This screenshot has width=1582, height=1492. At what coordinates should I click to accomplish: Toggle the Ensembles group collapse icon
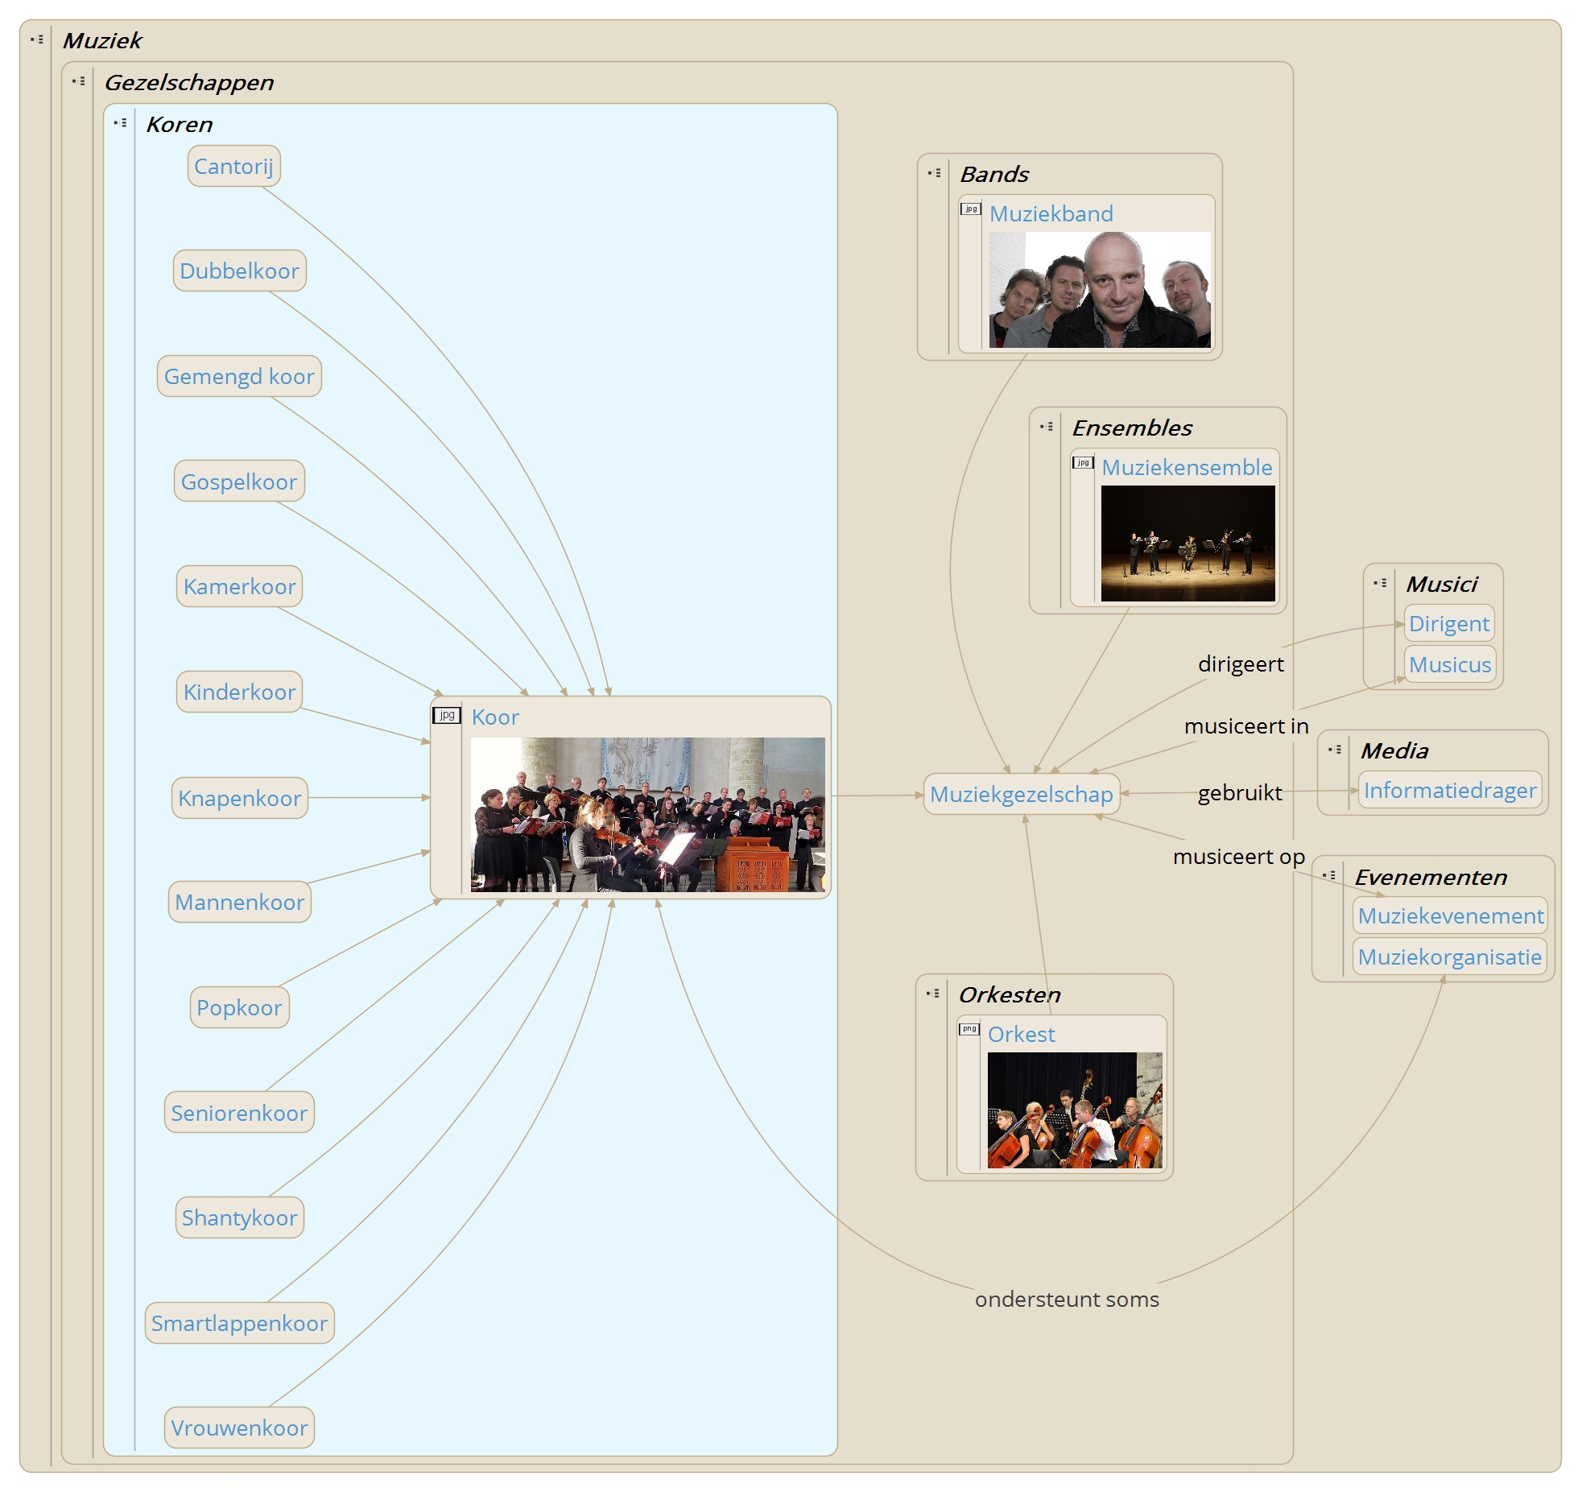[1047, 427]
